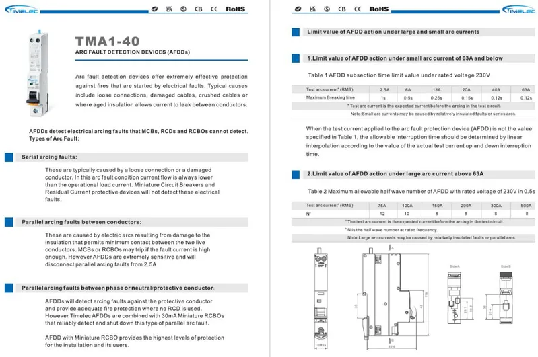Click the RoHS mark on the left page
The height and width of the screenshot is (357, 538).
point(236,9)
